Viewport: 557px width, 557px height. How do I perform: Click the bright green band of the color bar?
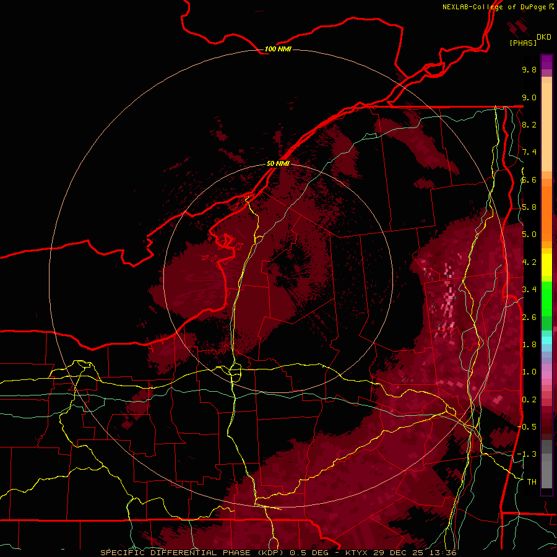tap(546, 299)
